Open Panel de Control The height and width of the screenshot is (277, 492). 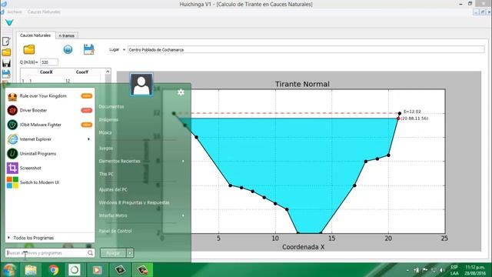tap(115, 231)
